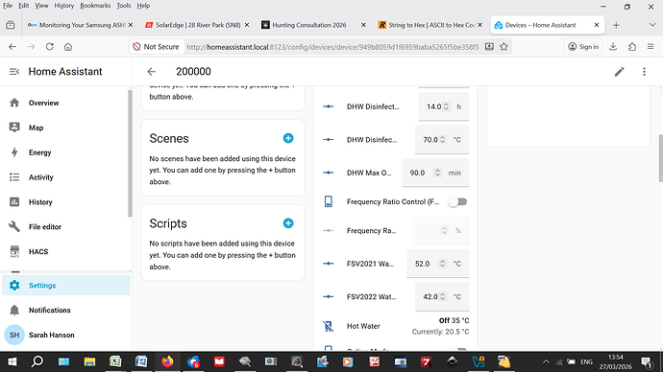Open the Windows Start menu
Screen dimensions: 663x372
(12, 361)
